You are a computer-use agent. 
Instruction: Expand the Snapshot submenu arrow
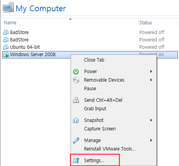151,120
